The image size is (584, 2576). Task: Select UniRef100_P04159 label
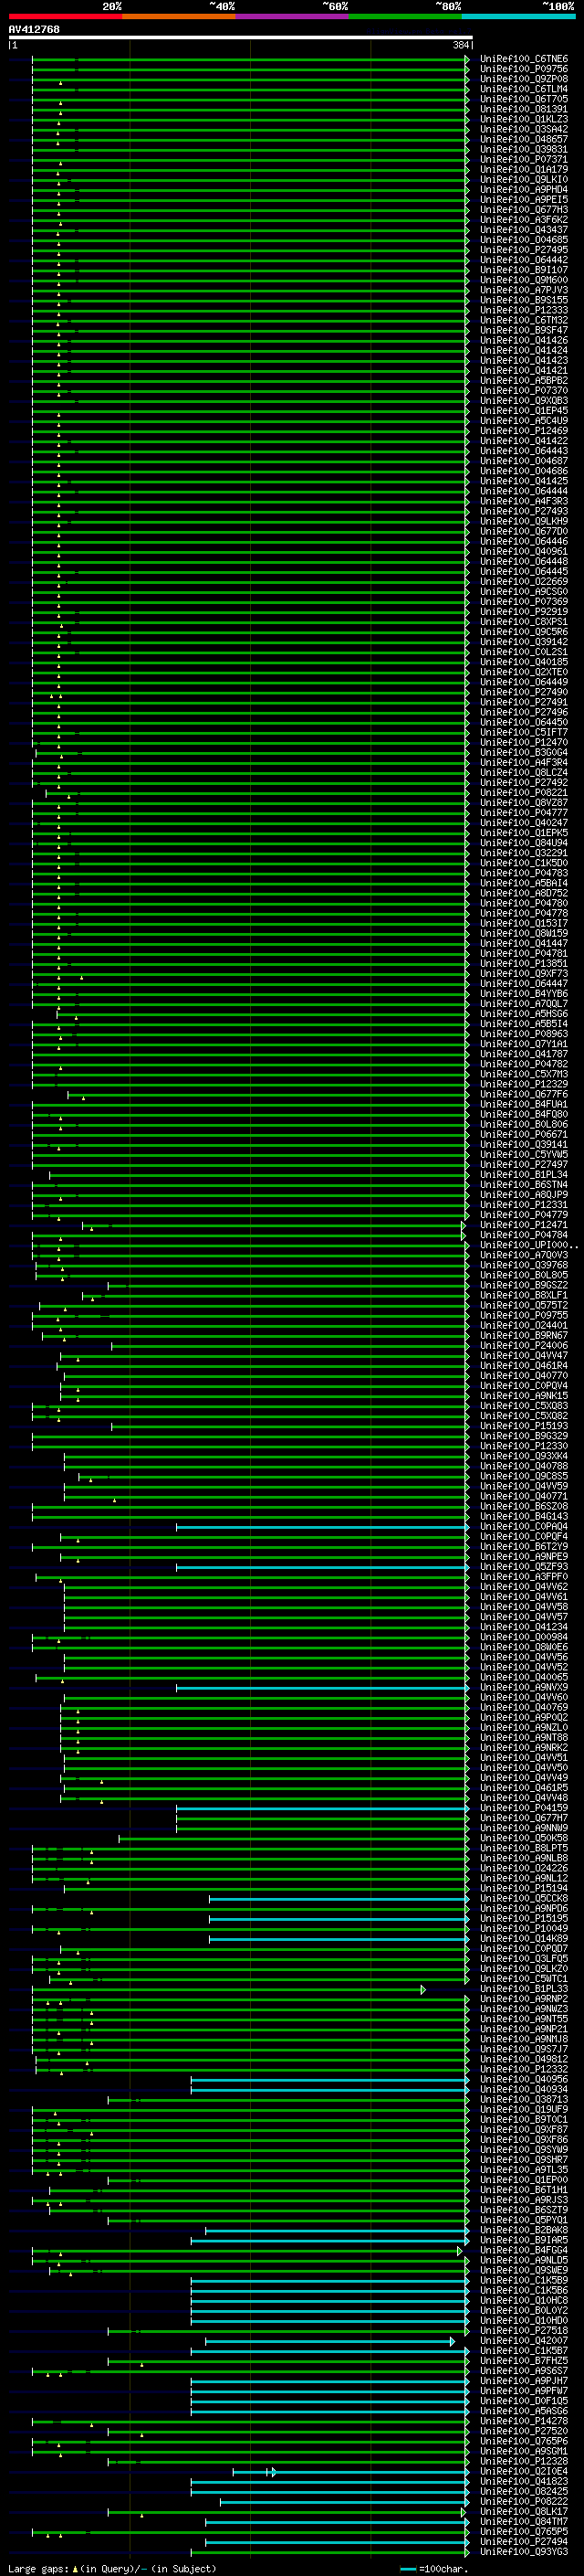pos(524,1808)
